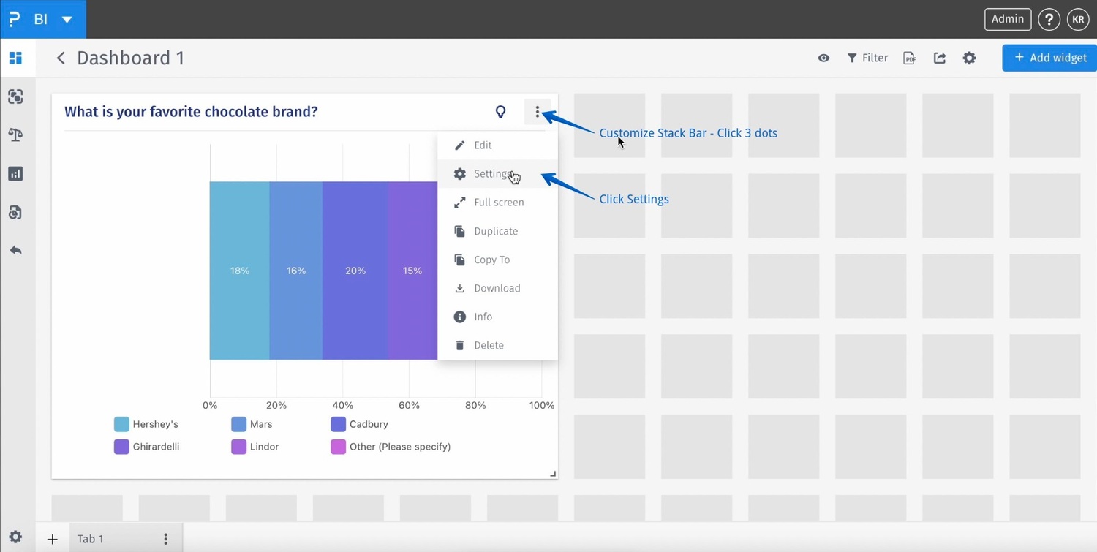Viewport: 1097px width, 552px height.
Task: Click the 15% bar segment
Action: click(x=413, y=271)
